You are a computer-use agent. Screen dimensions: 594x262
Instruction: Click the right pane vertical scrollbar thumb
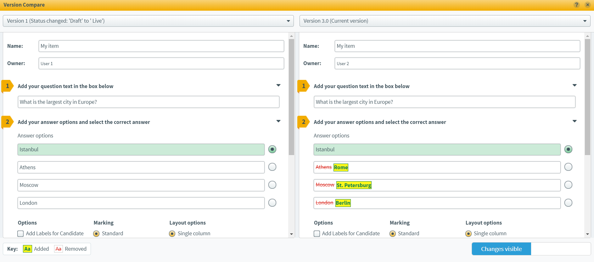click(587, 97)
